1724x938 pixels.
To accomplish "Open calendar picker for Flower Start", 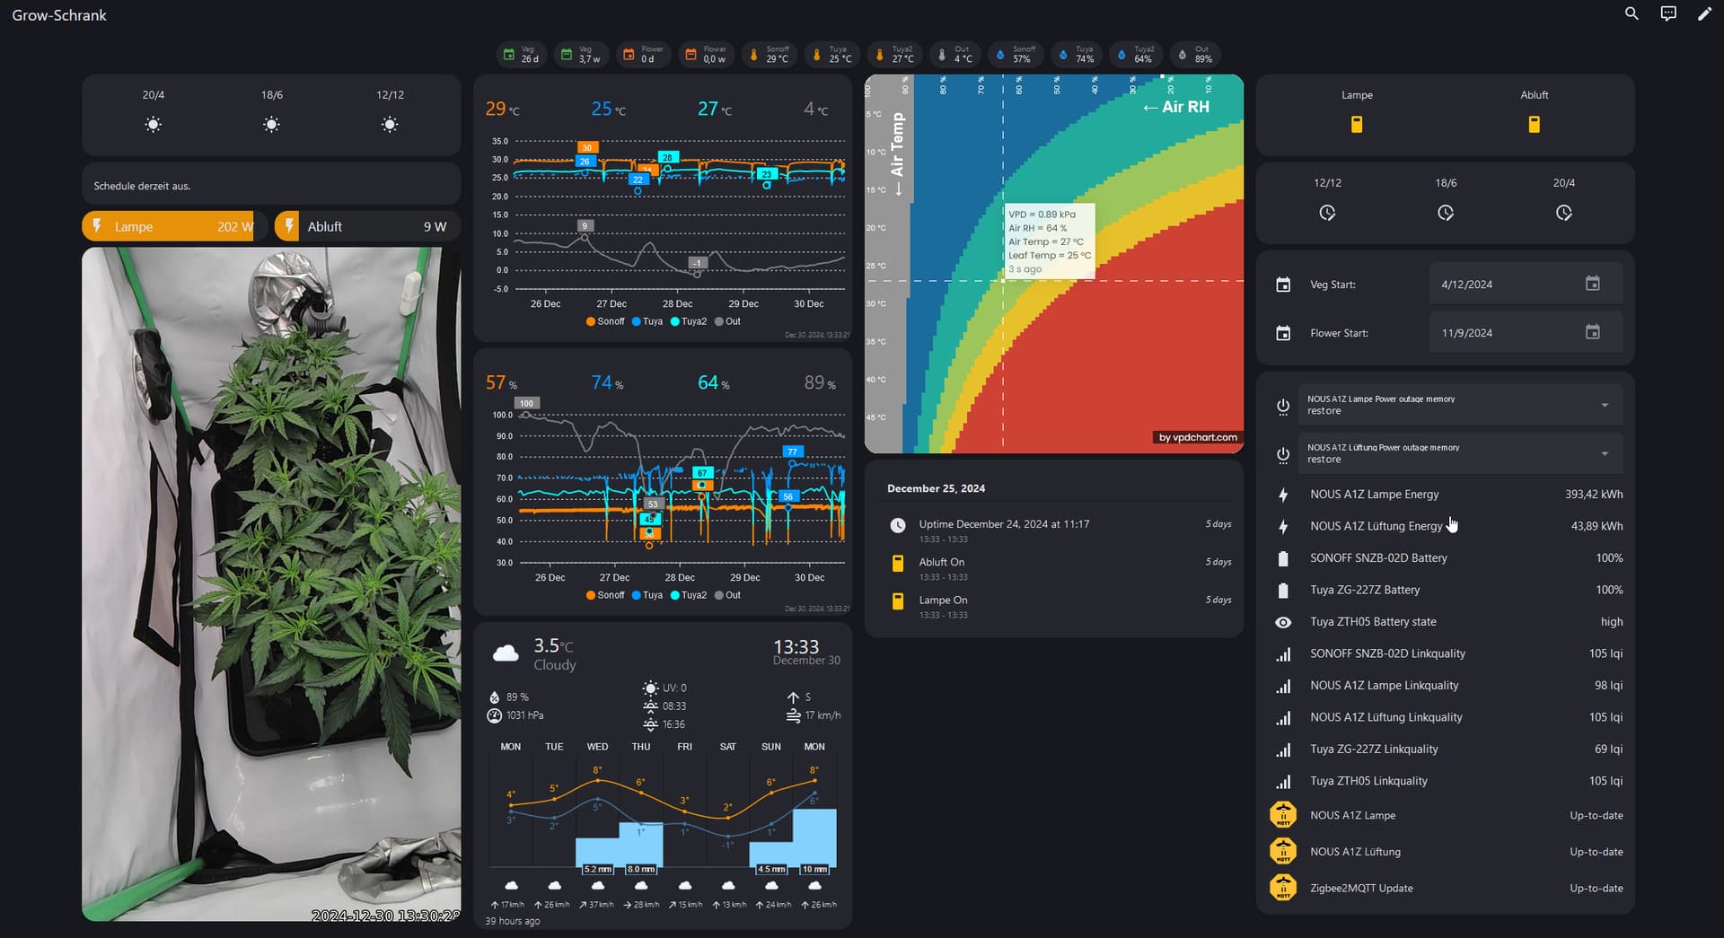I will (1592, 332).
